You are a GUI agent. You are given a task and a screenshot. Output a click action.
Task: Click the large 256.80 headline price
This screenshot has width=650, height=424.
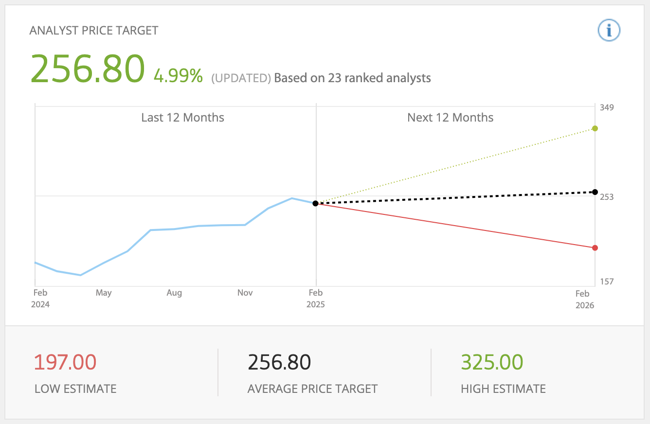[88, 69]
